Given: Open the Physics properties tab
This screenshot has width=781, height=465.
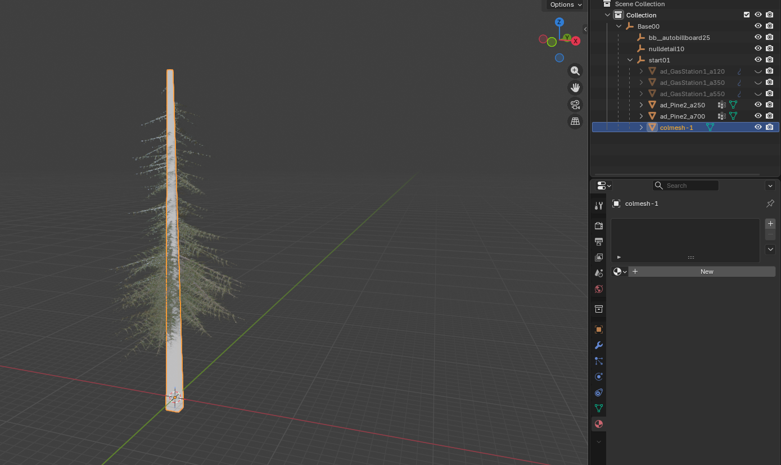Looking at the screenshot, I should pyautogui.click(x=599, y=377).
